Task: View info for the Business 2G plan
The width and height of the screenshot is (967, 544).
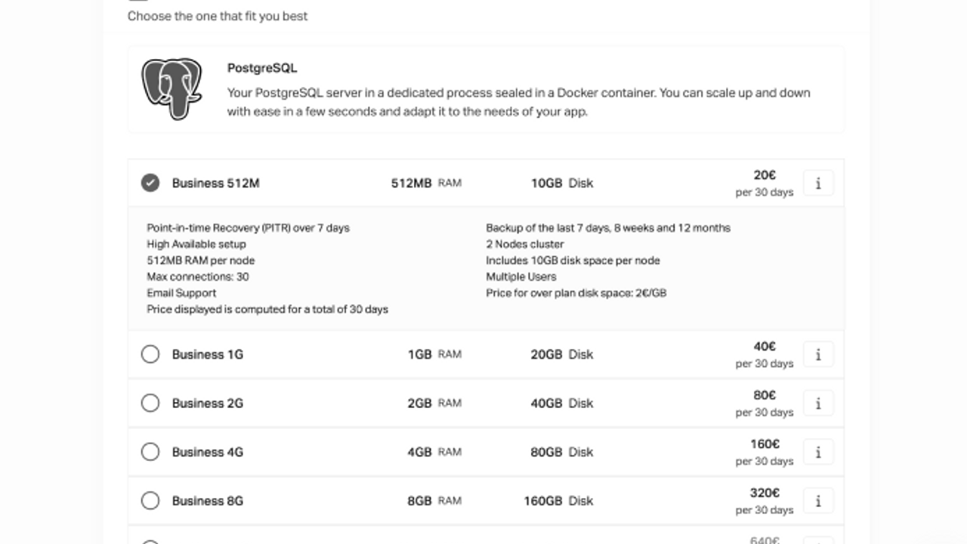Action: coord(818,403)
